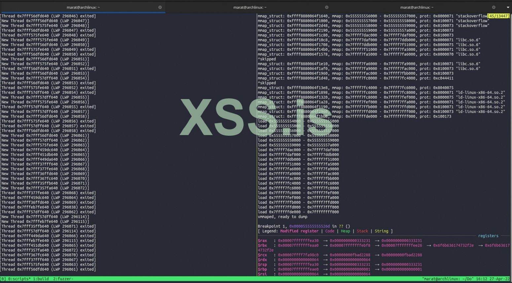Select tmux window 0:scripts in status bar
The width and height of the screenshot is (512, 283).
(19, 279)
